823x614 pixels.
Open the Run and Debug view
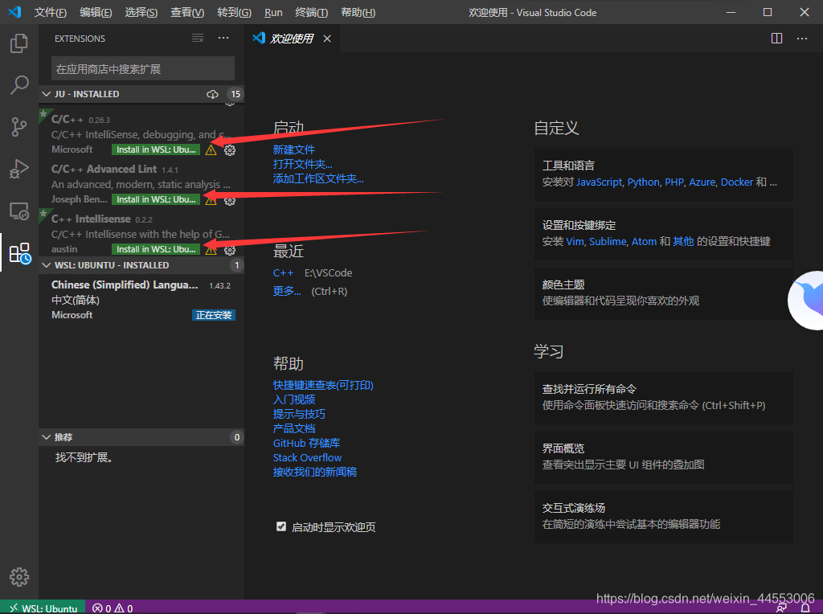[19, 169]
